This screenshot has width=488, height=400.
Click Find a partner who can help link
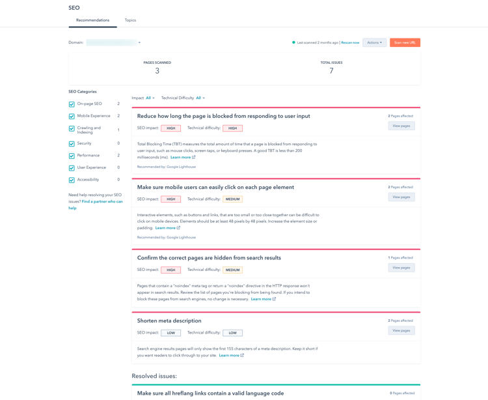point(102,201)
